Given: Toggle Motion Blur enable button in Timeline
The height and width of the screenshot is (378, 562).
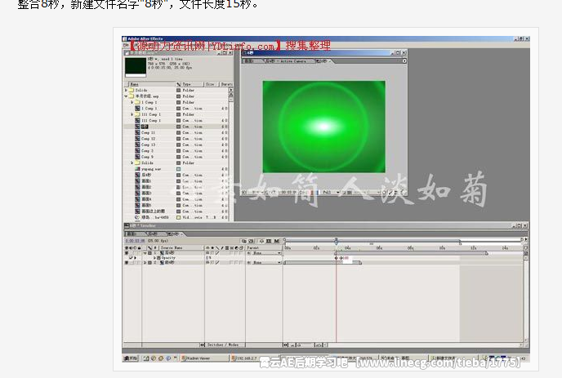Looking at the screenshot, I should pos(276,241).
